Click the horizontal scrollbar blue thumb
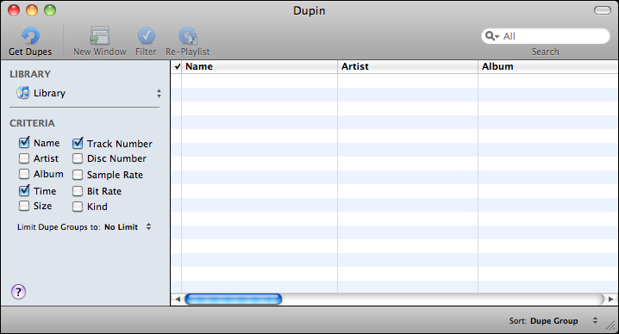619x334 pixels. [x=234, y=300]
